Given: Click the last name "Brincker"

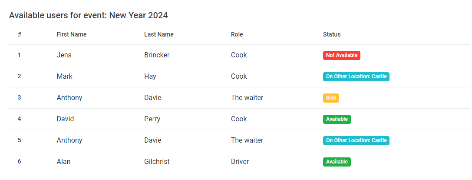Looking at the screenshot, I should coord(157,55).
